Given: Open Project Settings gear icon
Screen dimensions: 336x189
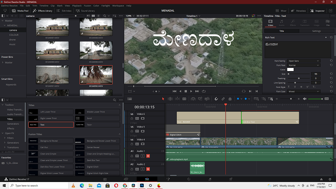Looking at the screenshot, I should click(330, 179).
